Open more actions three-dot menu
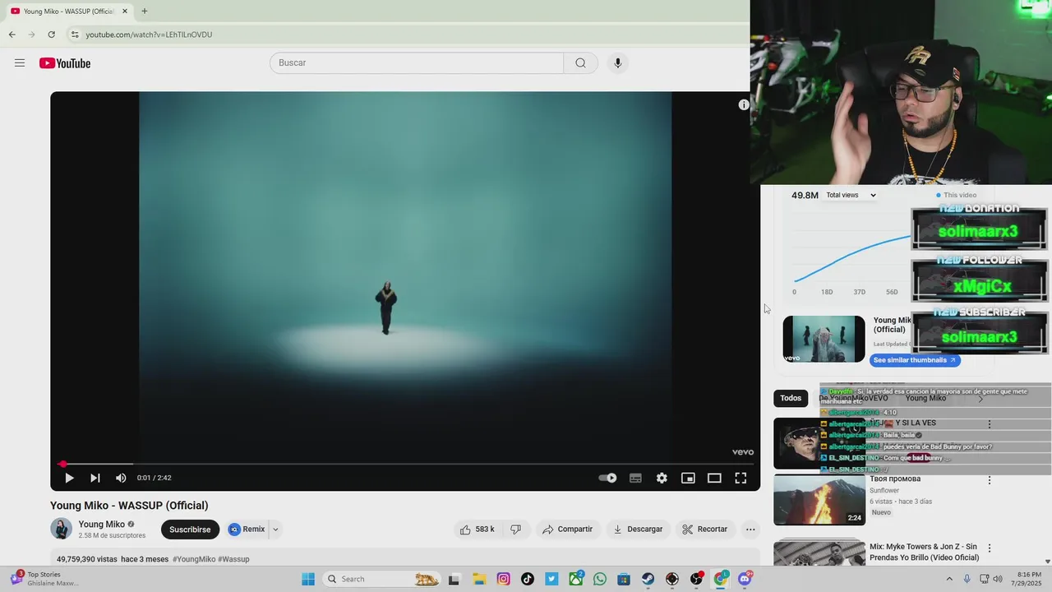The width and height of the screenshot is (1052, 592). (x=750, y=530)
